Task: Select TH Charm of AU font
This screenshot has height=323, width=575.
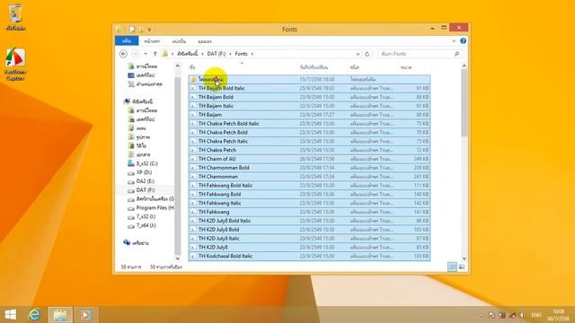Action: (x=309, y=159)
